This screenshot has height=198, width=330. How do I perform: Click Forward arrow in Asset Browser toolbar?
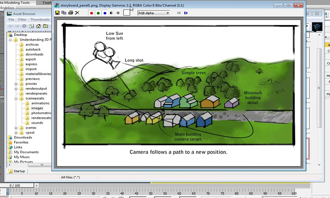[x=17, y=26]
